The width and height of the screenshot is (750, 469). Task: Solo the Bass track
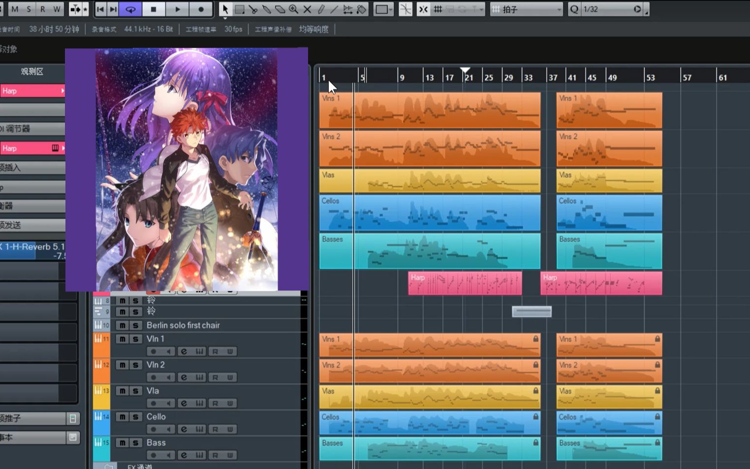135,443
